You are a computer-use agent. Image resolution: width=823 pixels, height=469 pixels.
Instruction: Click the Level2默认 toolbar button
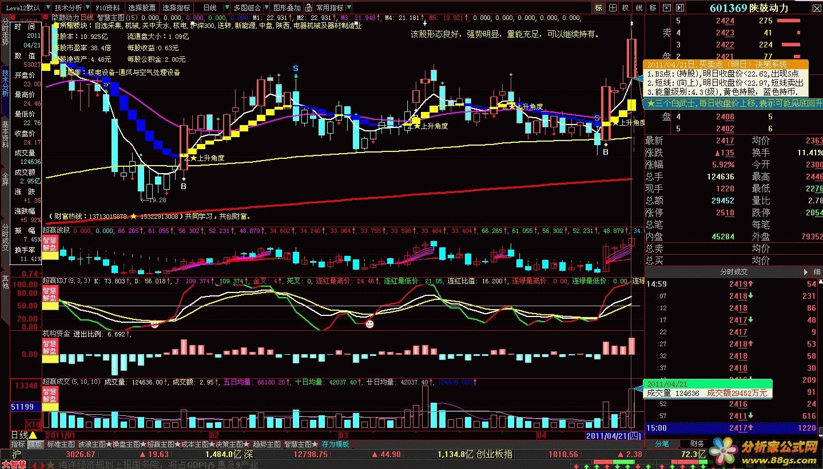click(22, 8)
